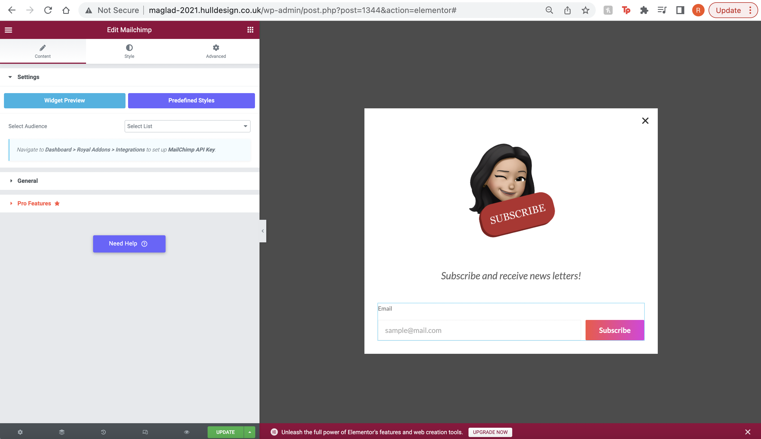The height and width of the screenshot is (439, 761).
Task: Go back in the browser
Action: (12, 10)
